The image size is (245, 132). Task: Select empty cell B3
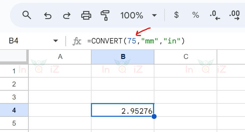pos(123,97)
